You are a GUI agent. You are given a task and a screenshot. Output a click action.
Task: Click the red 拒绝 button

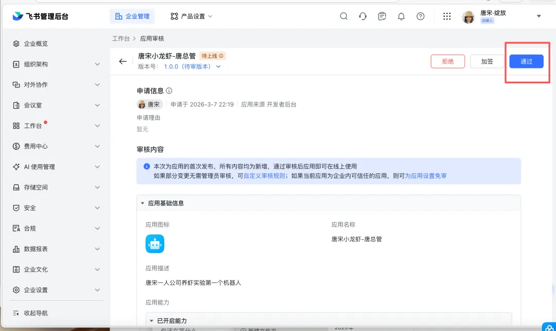[x=447, y=61]
